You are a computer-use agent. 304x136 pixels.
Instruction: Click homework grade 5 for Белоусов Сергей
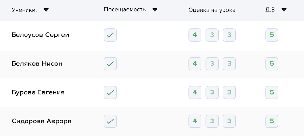point(272,35)
